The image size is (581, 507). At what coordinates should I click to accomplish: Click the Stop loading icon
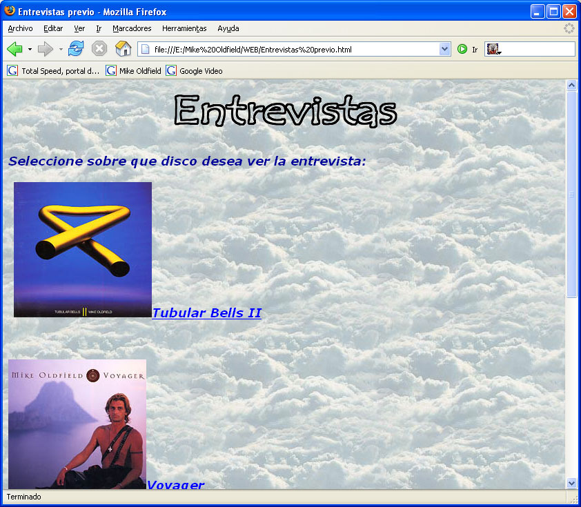coord(99,49)
